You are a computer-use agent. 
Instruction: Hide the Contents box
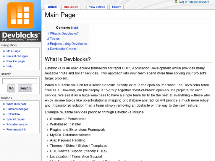coord(74,28)
